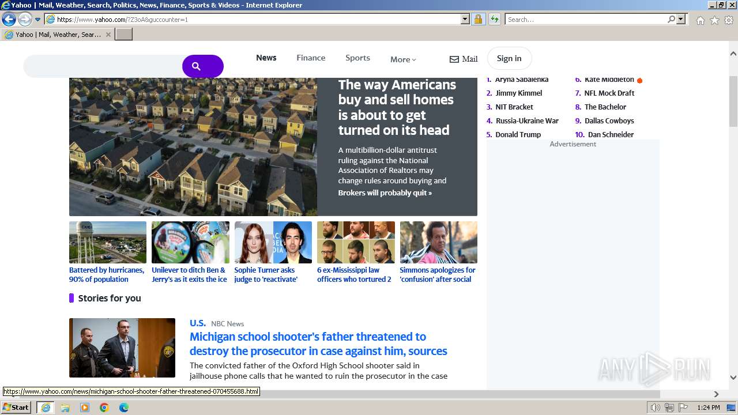Open the search provider dropdown arrow
This screenshot has width=738, height=415.
681,20
